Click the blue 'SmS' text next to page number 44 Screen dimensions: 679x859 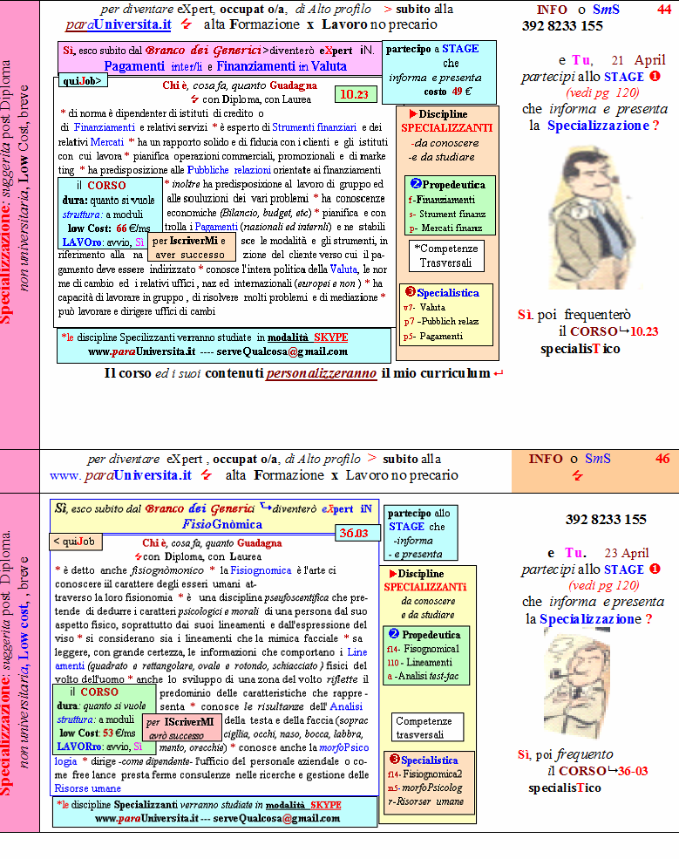[x=606, y=10]
